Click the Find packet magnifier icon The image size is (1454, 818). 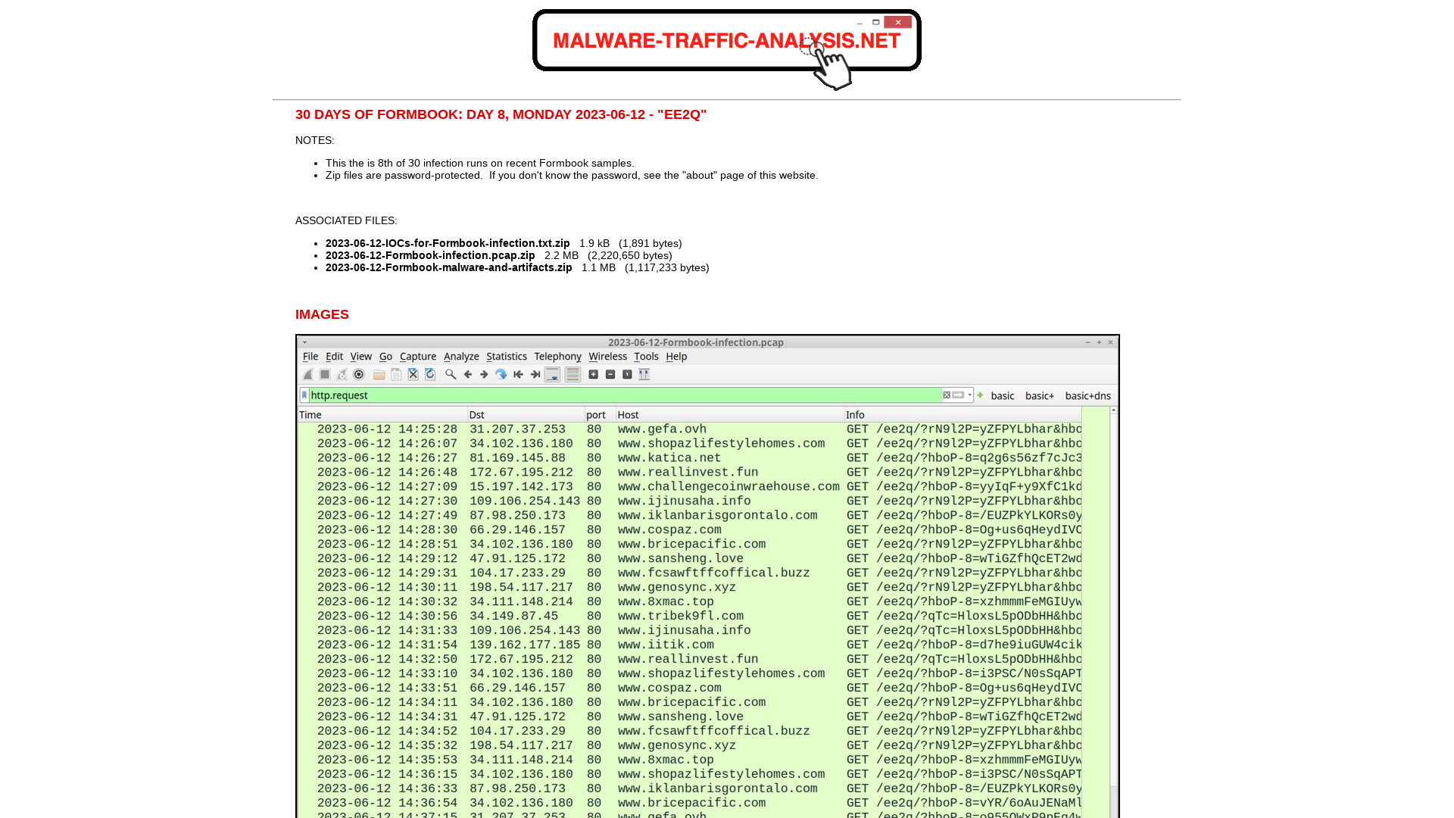[451, 375]
